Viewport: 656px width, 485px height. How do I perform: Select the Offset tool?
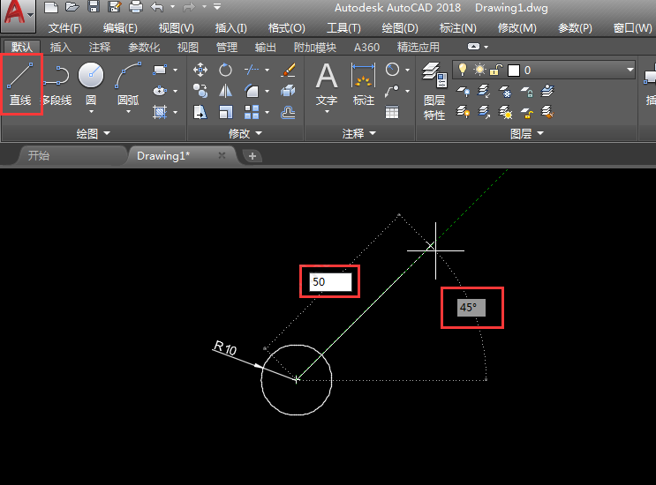click(288, 112)
